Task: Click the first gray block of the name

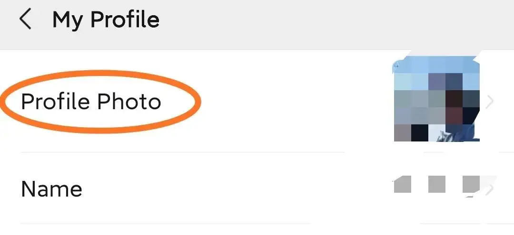Action: [402, 184]
